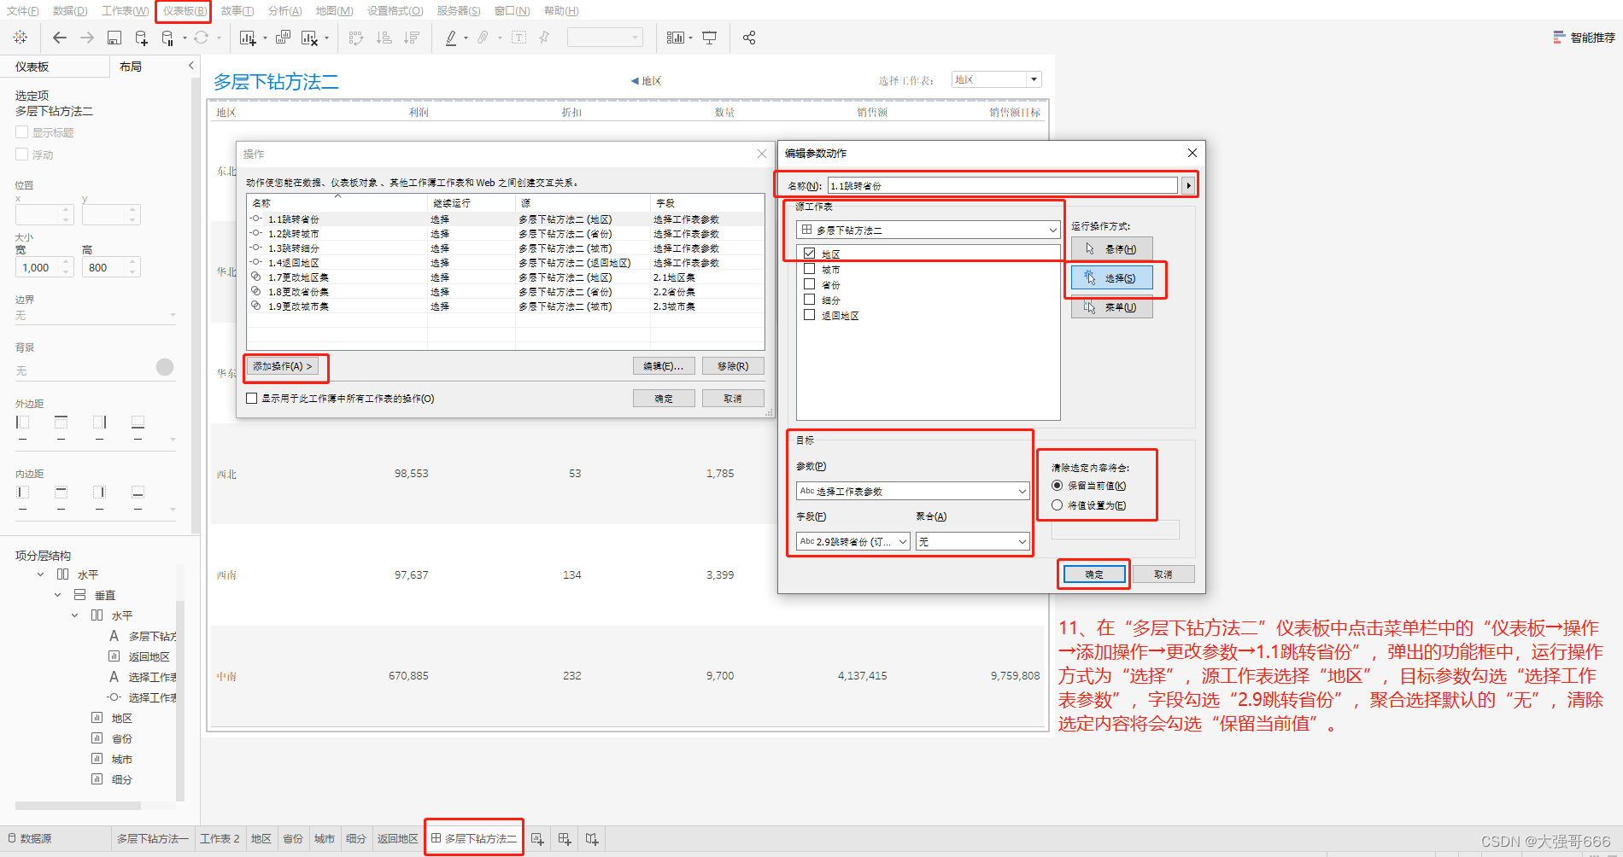Clear sheet with the chart X icon

[x=309, y=38]
